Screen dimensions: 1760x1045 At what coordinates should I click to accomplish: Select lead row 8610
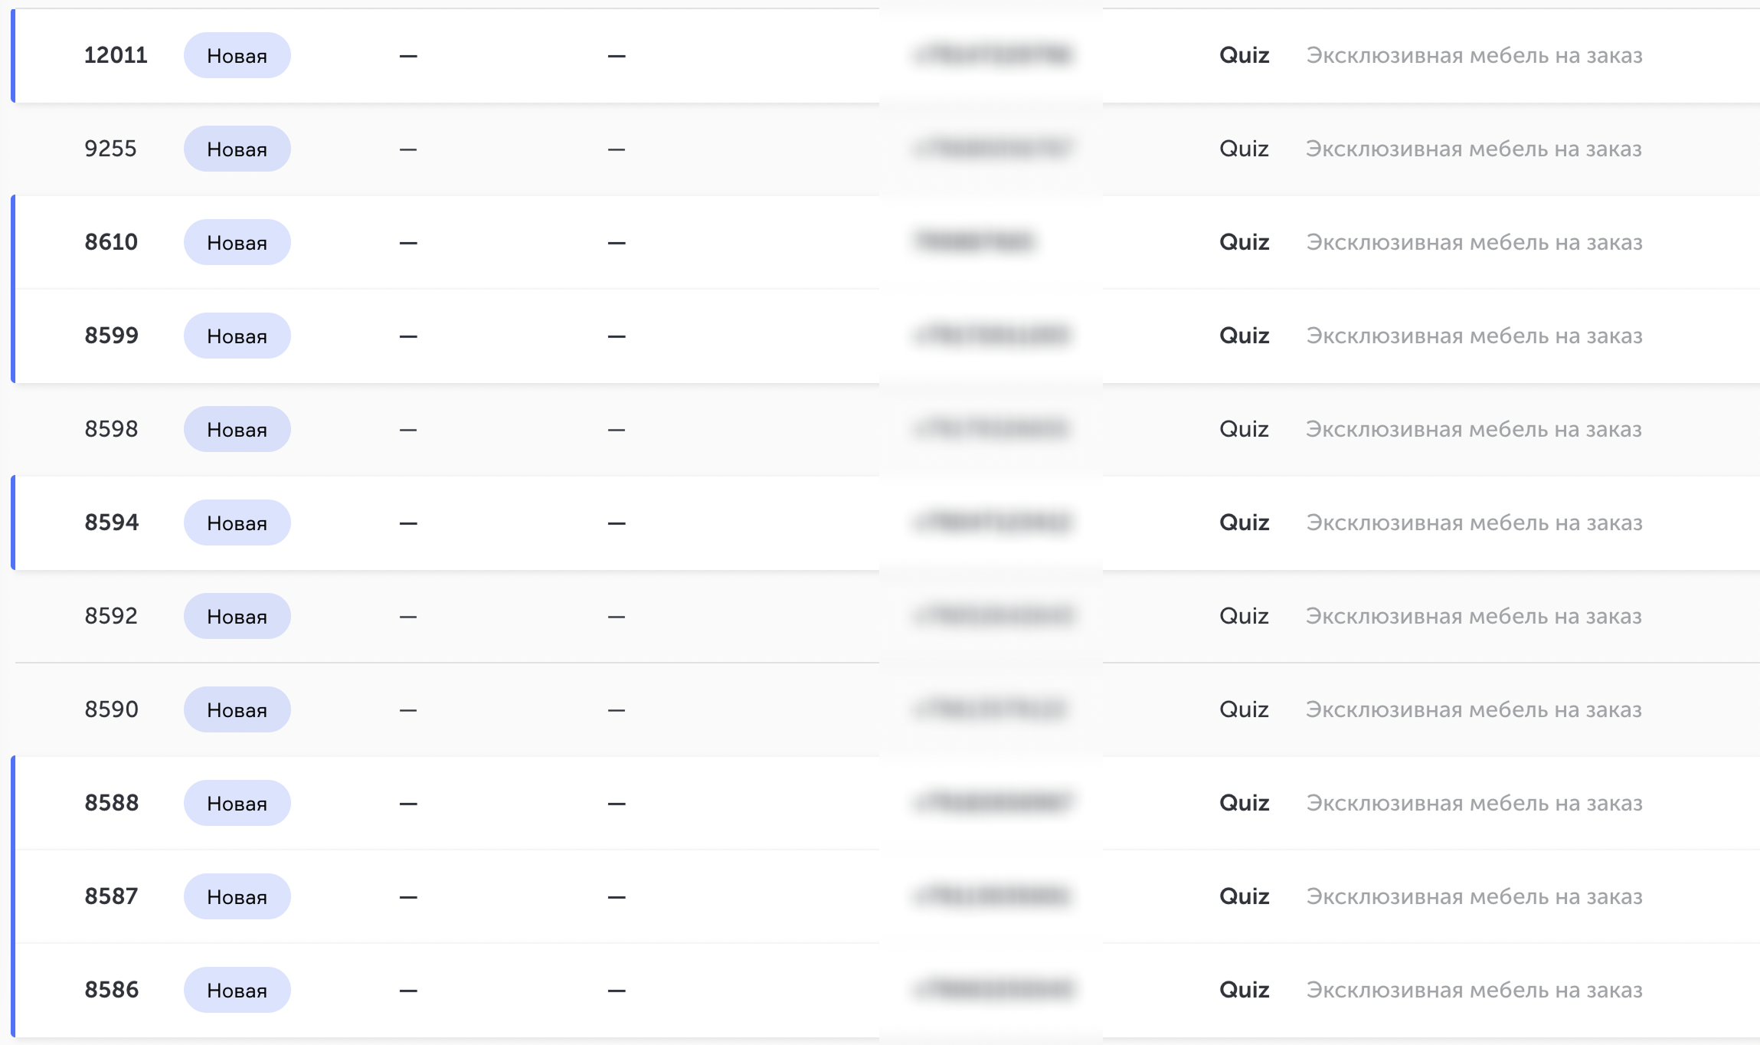[x=887, y=242]
